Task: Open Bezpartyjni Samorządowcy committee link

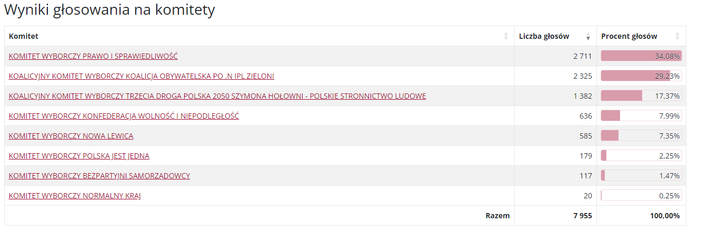Action: click(99, 176)
